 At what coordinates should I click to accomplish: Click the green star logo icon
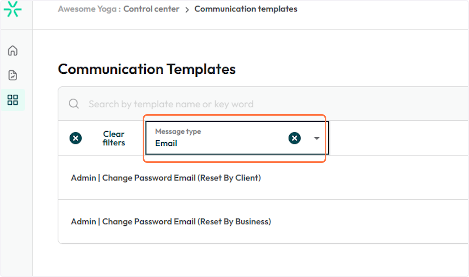pyautogui.click(x=13, y=9)
